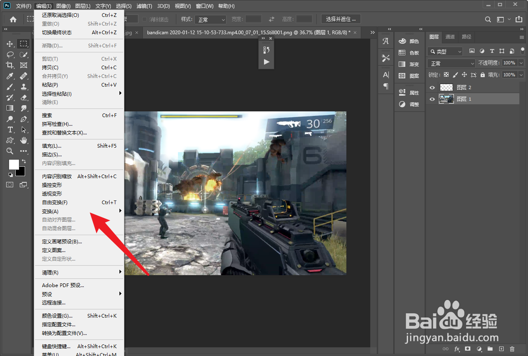Select the Clone Stamp tool
This screenshot has height=356, width=528.
pos(23,87)
